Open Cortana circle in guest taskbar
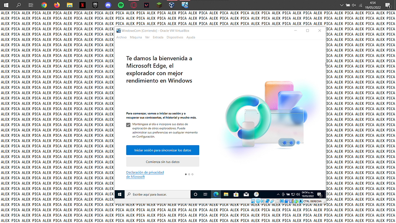This screenshot has height=223, width=396. pyautogui.click(x=195, y=194)
